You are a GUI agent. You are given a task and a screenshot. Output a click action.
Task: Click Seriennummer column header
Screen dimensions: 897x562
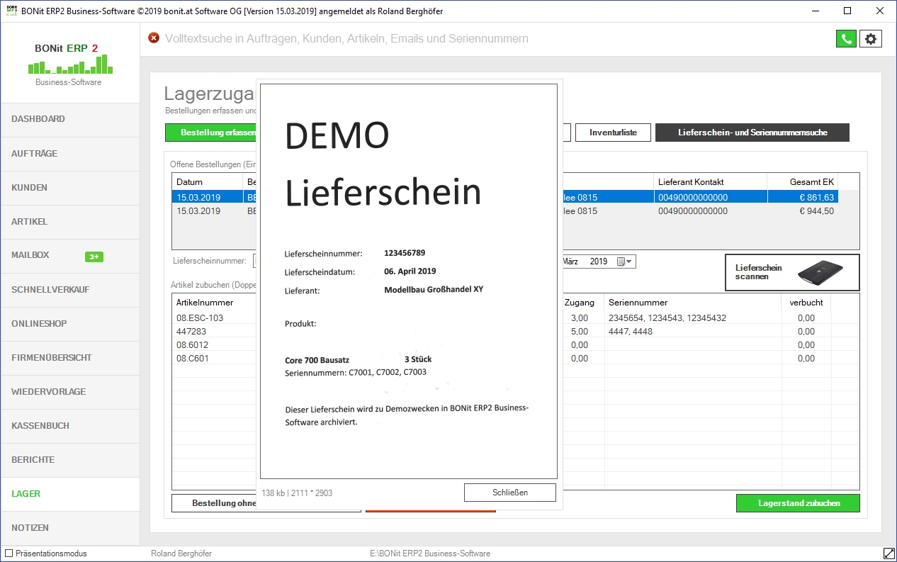693,303
